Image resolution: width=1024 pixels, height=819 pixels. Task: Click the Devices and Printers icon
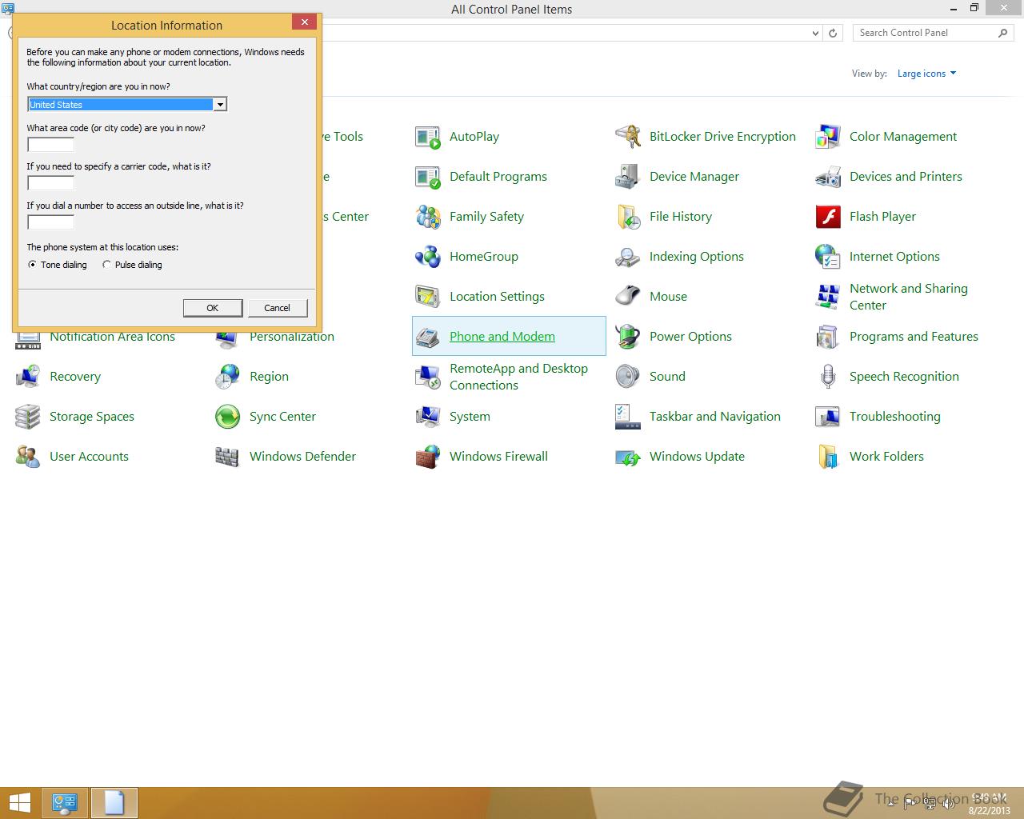[x=828, y=177]
